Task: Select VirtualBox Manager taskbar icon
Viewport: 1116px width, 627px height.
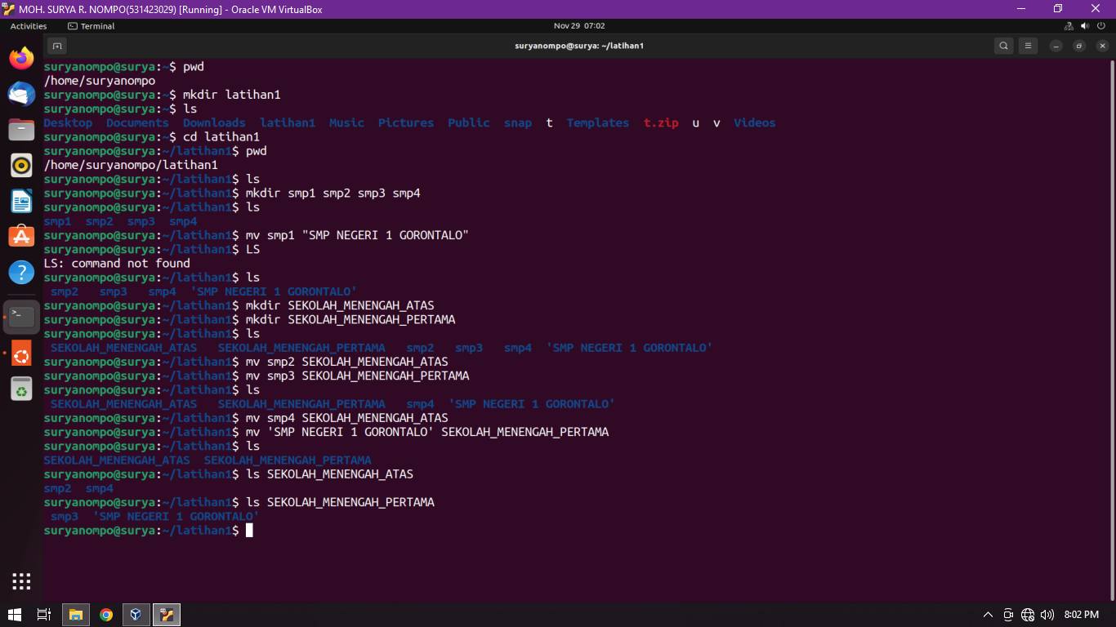Action: point(136,615)
